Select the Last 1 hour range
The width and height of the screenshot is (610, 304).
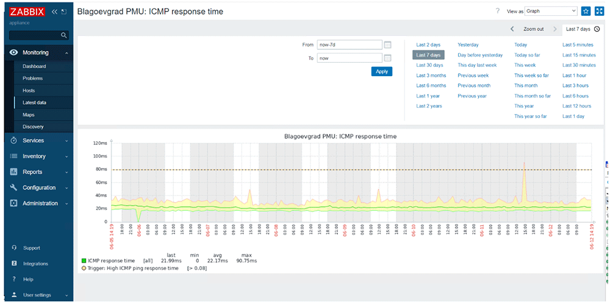click(x=574, y=76)
